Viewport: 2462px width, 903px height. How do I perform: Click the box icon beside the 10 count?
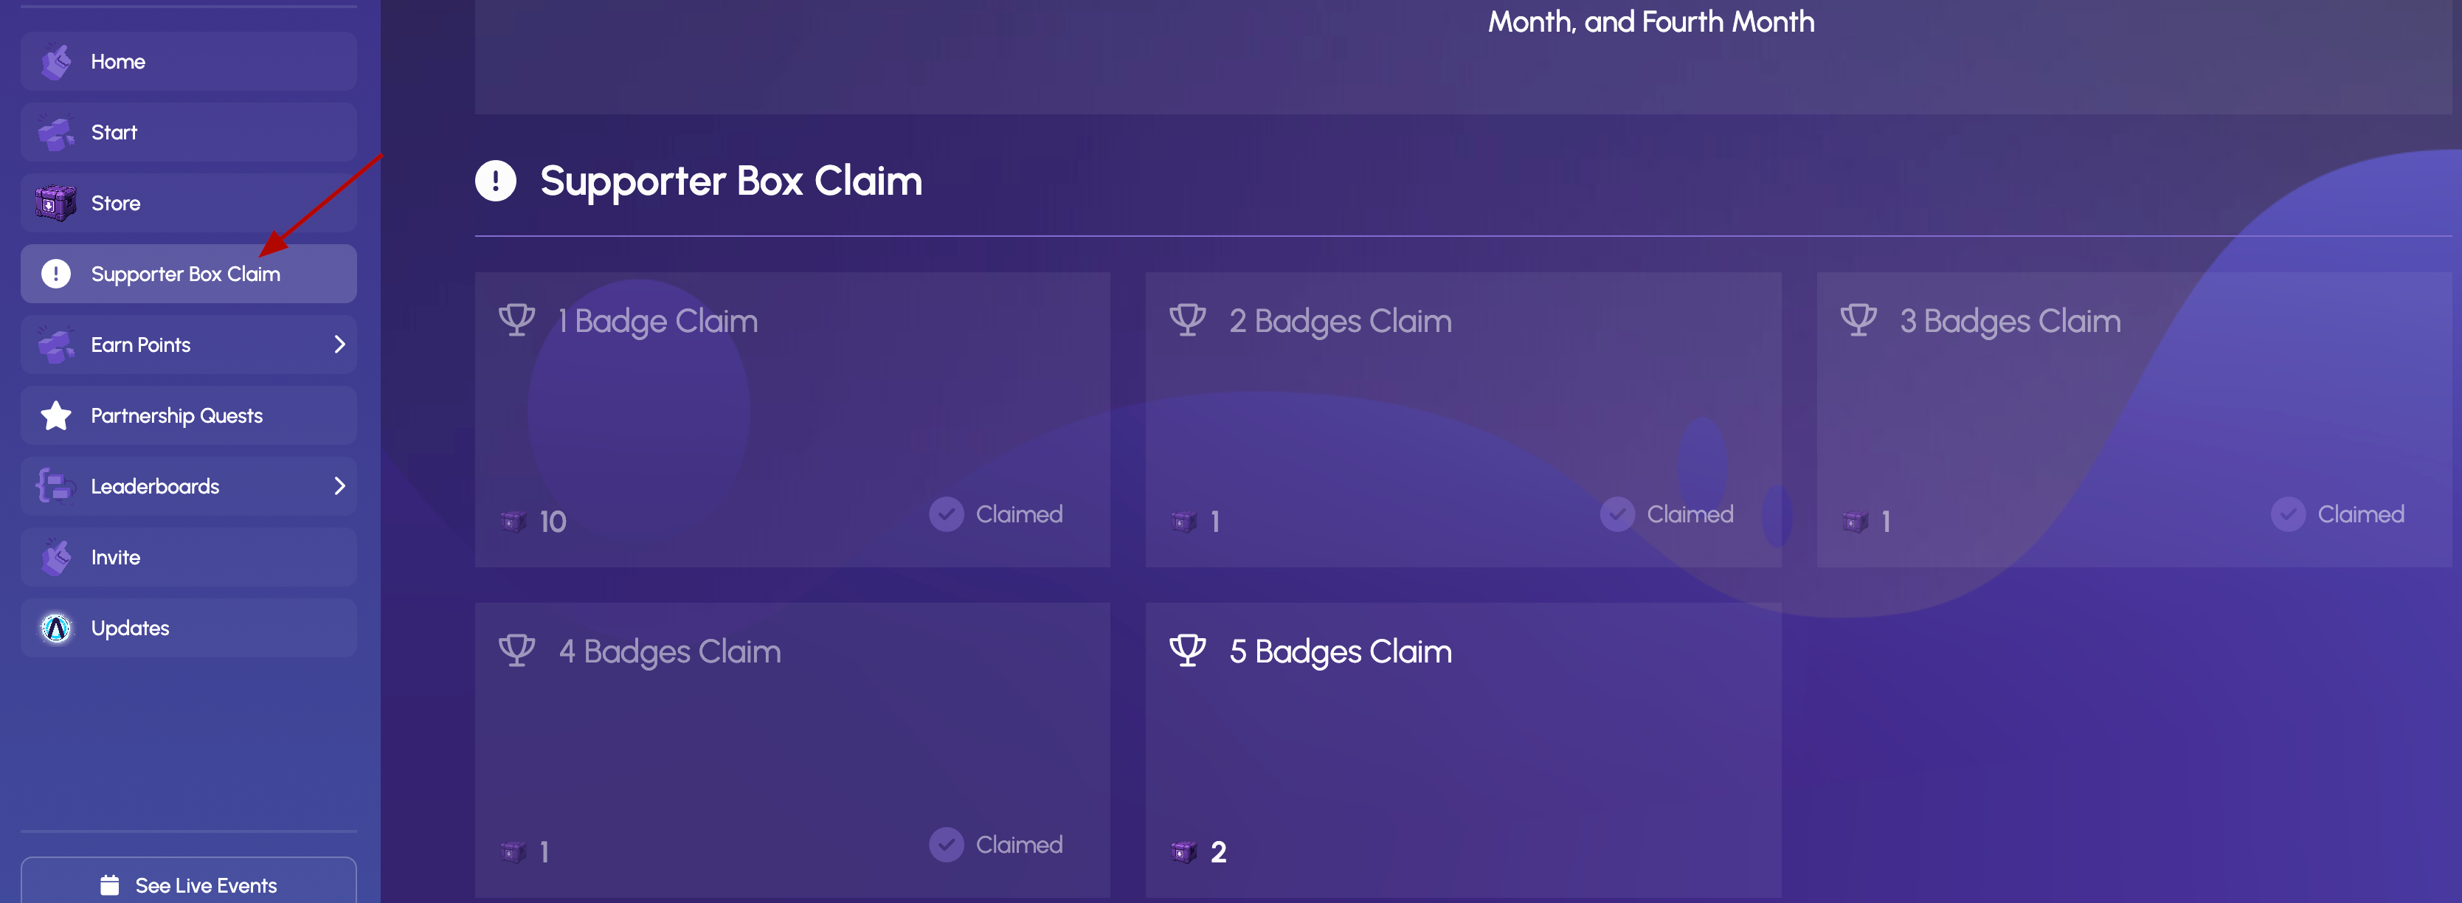pos(514,522)
